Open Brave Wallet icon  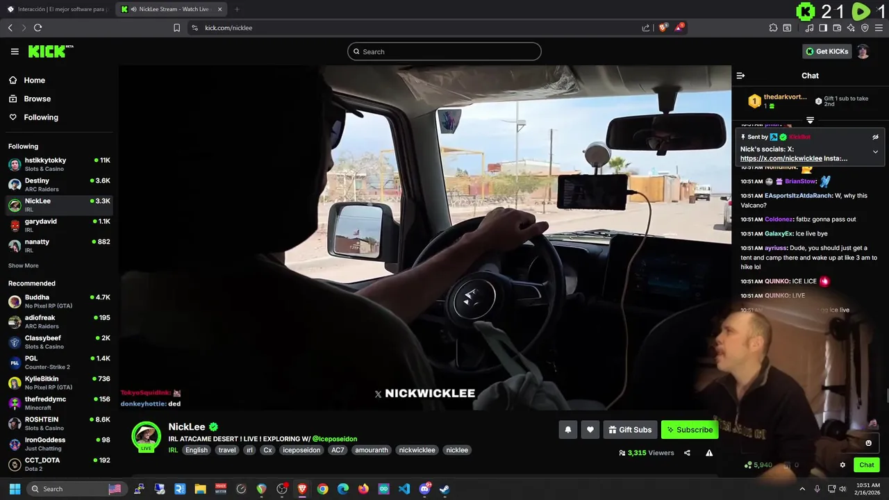pos(837,28)
